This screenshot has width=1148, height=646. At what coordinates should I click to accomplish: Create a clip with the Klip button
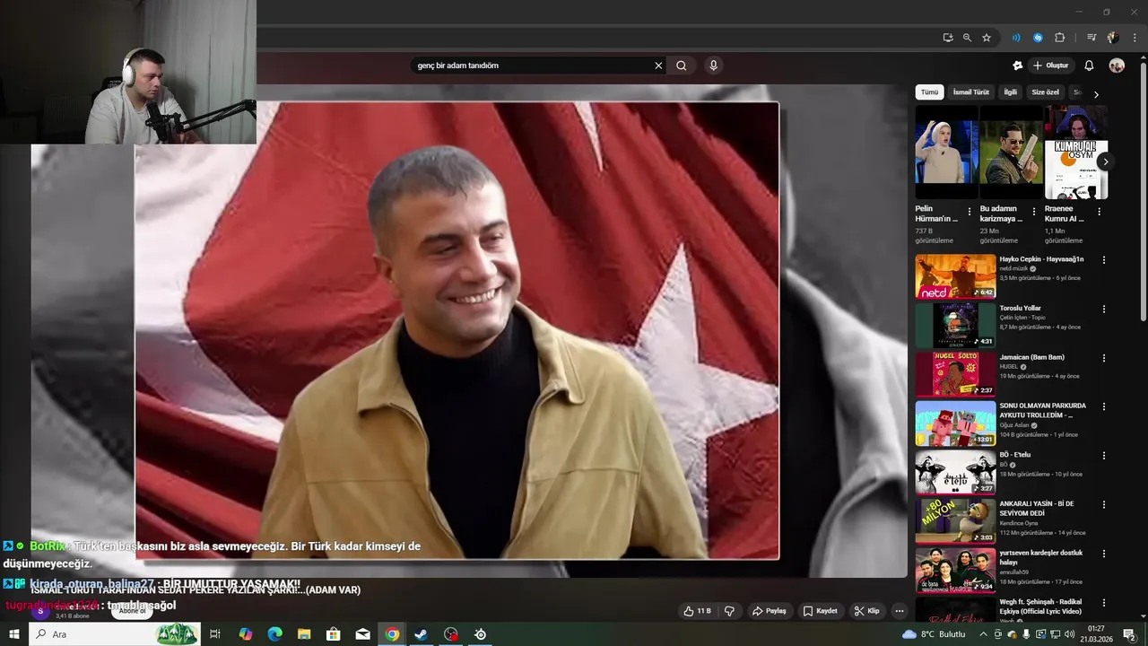click(866, 611)
